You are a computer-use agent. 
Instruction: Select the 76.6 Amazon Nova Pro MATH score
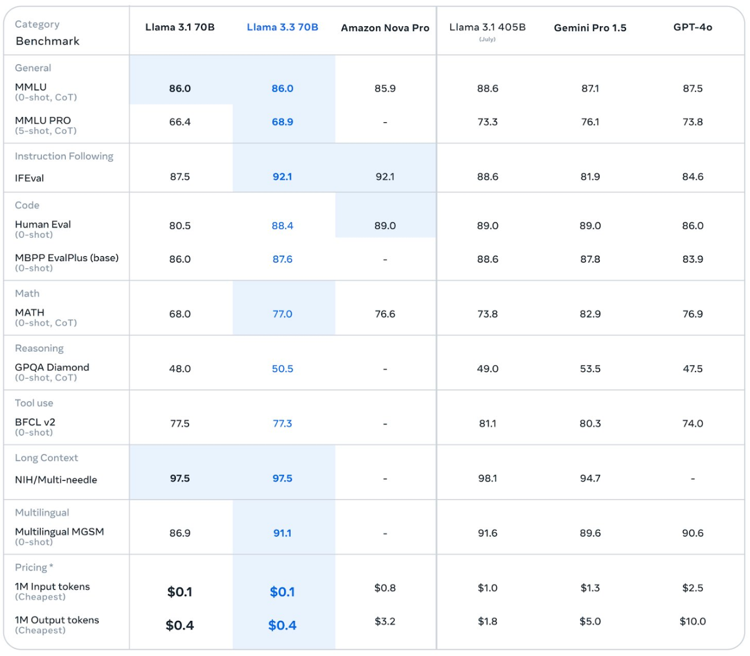pos(385,314)
